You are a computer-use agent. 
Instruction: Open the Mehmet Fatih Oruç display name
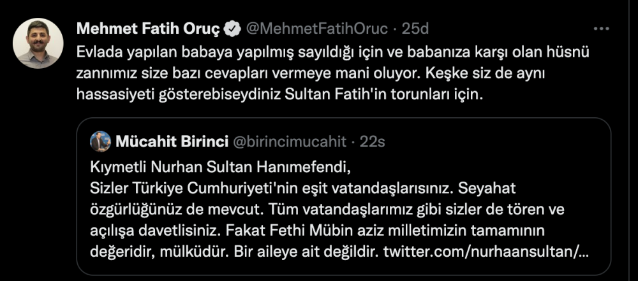click(x=147, y=29)
